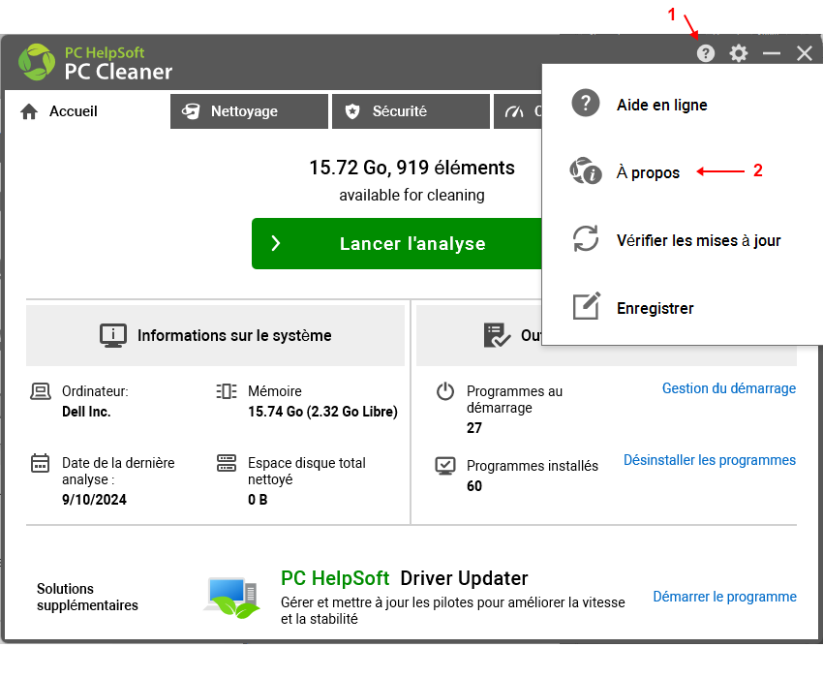Open the Sécurité tab
This screenshot has width=823, height=678.
[411, 111]
